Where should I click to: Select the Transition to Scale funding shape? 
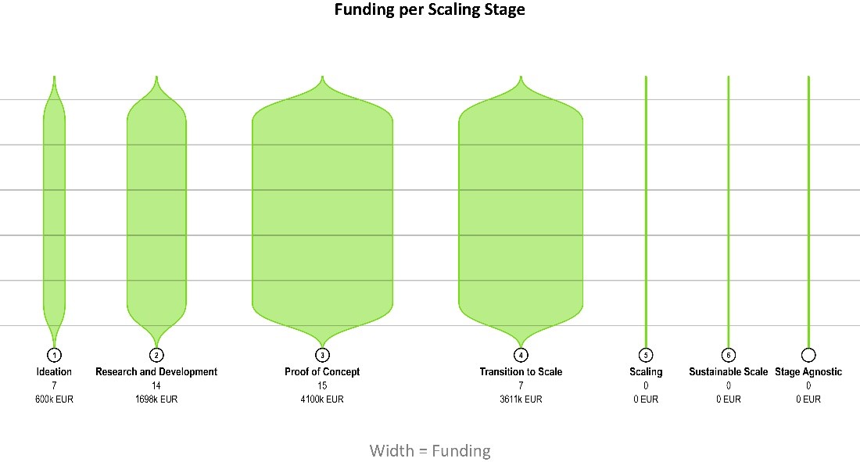(521, 211)
